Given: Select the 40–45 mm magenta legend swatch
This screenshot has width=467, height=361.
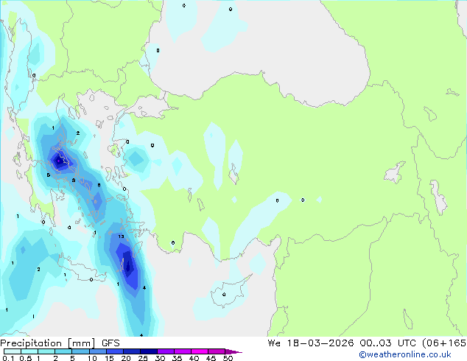Looking at the screenshot, I should coord(200,351).
